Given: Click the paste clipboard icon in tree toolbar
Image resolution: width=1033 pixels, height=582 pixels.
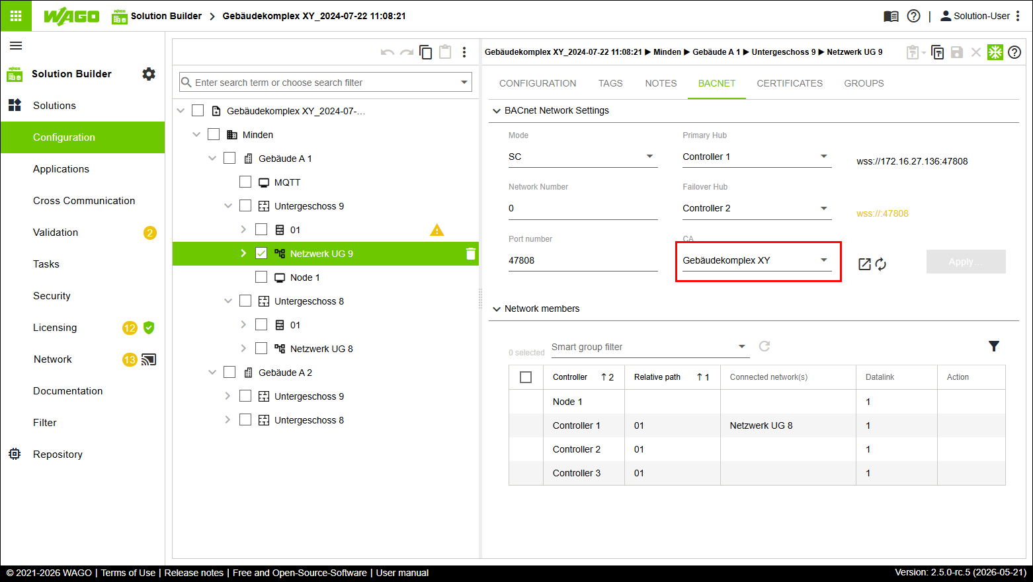Looking at the screenshot, I should 445,52.
